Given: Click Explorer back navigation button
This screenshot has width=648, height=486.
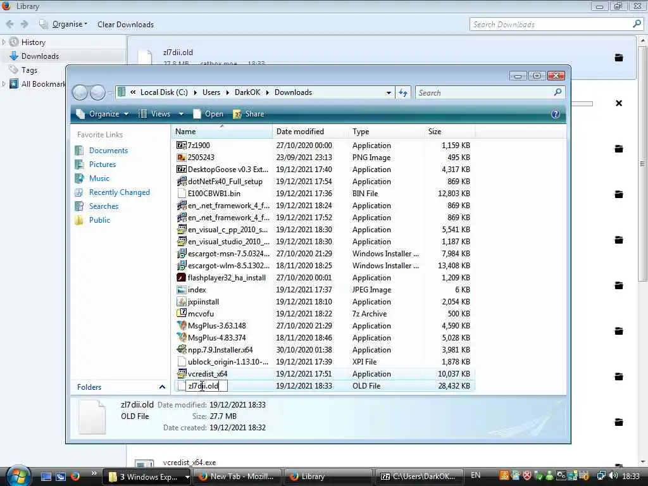Looking at the screenshot, I should [x=80, y=92].
